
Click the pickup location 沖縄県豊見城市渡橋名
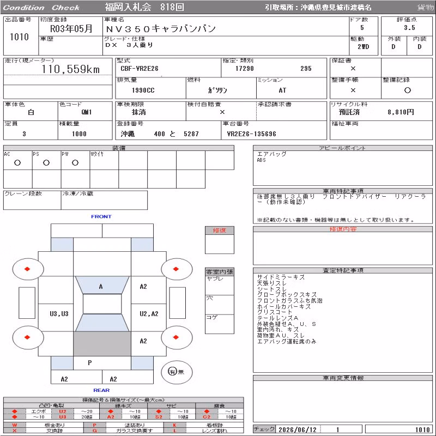336,7
